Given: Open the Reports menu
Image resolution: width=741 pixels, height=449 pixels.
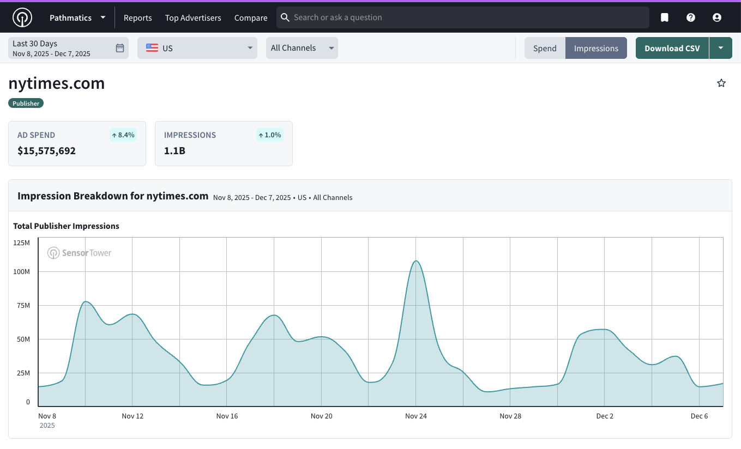Looking at the screenshot, I should coord(138,17).
